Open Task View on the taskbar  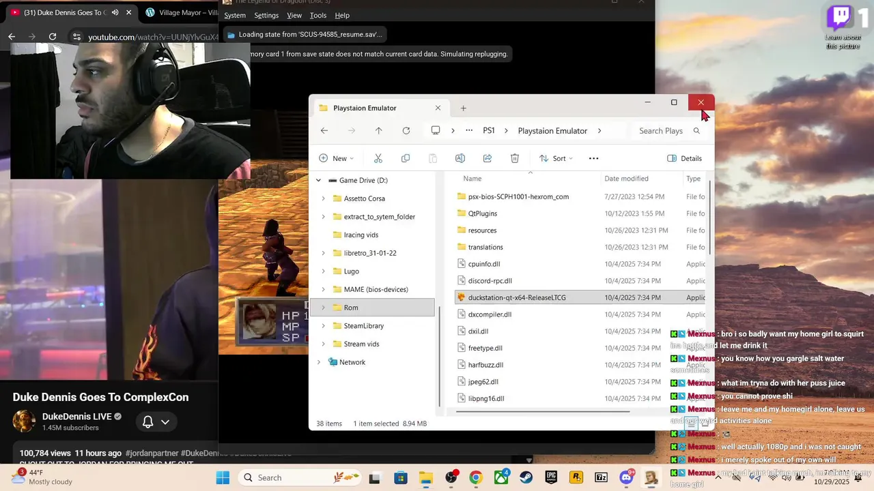[376, 478]
